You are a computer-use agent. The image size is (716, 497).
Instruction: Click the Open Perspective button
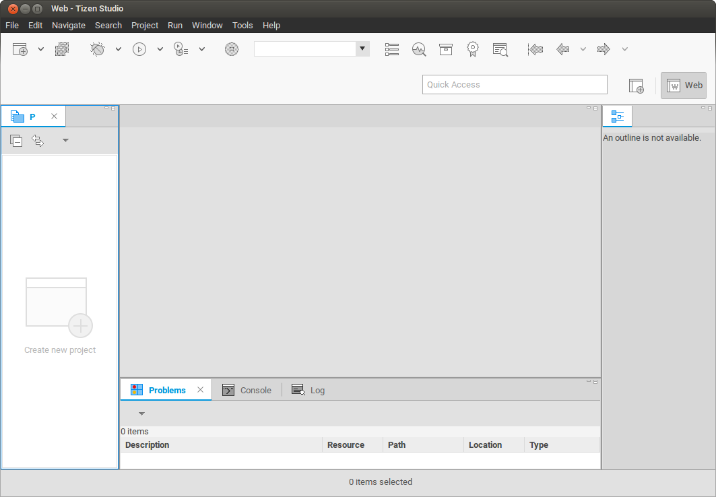tap(637, 86)
